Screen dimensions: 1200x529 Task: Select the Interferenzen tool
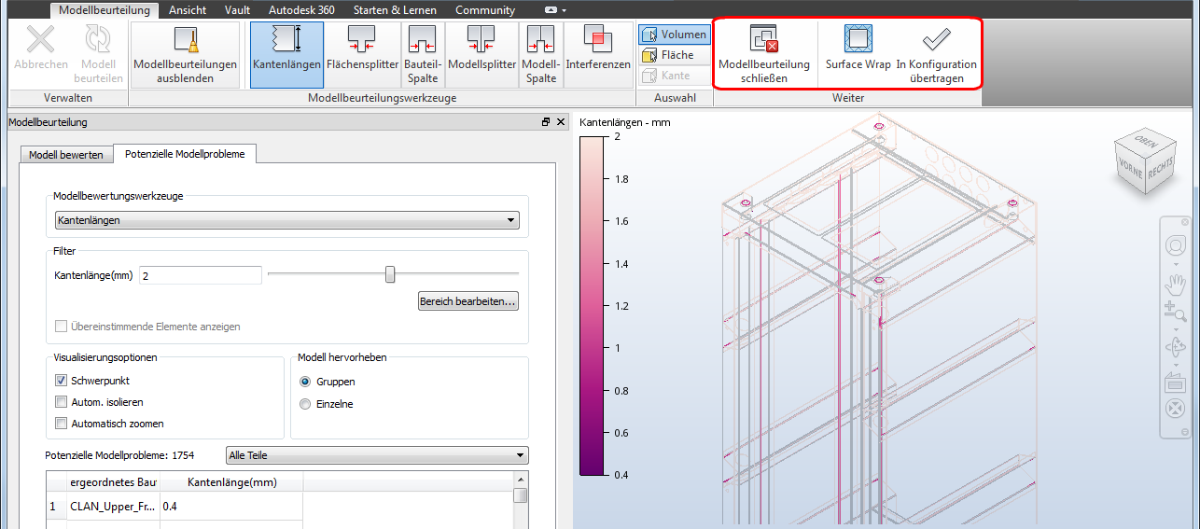pyautogui.click(x=598, y=55)
